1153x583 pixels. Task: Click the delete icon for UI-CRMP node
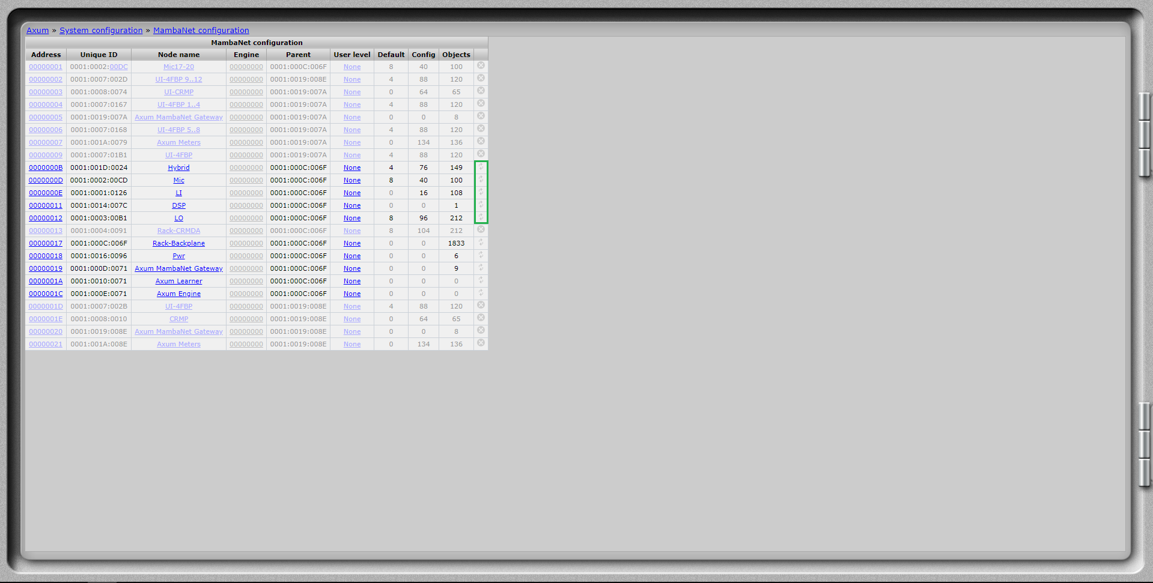(x=481, y=91)
